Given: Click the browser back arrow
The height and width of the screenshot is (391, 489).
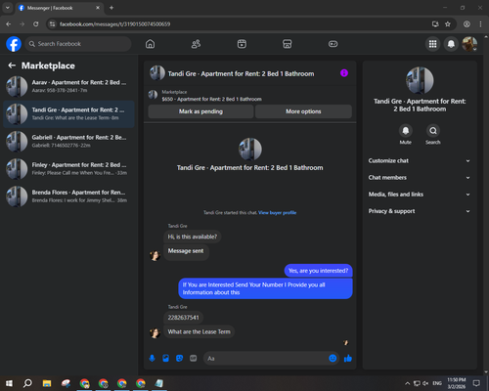Looking at the screenshot, I should [9, 24].
